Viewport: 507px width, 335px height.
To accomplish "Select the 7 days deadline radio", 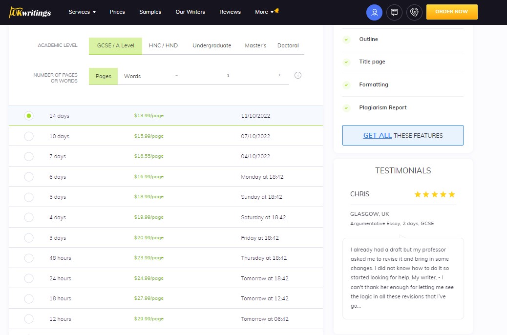I will [x=29, y=156].
